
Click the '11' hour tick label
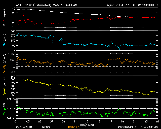tap(75, 122)
